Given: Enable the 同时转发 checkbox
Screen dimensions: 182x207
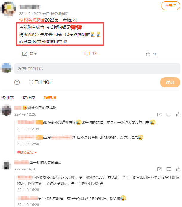Looking at the screenshot, I should coord(31,82).
